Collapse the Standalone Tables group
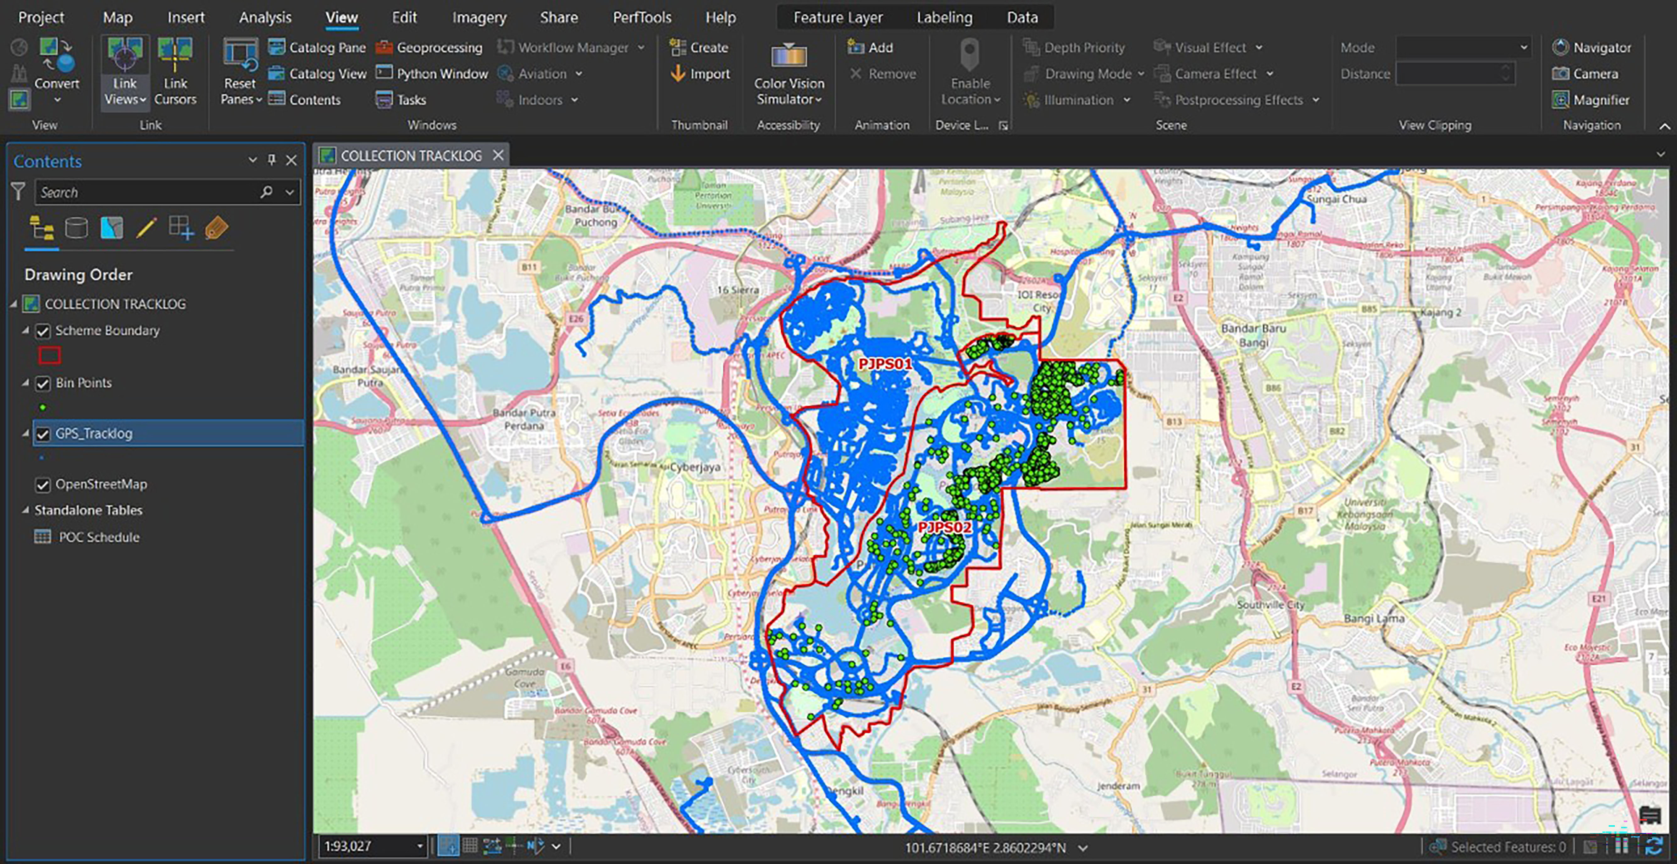 click(x=25, y=510)
